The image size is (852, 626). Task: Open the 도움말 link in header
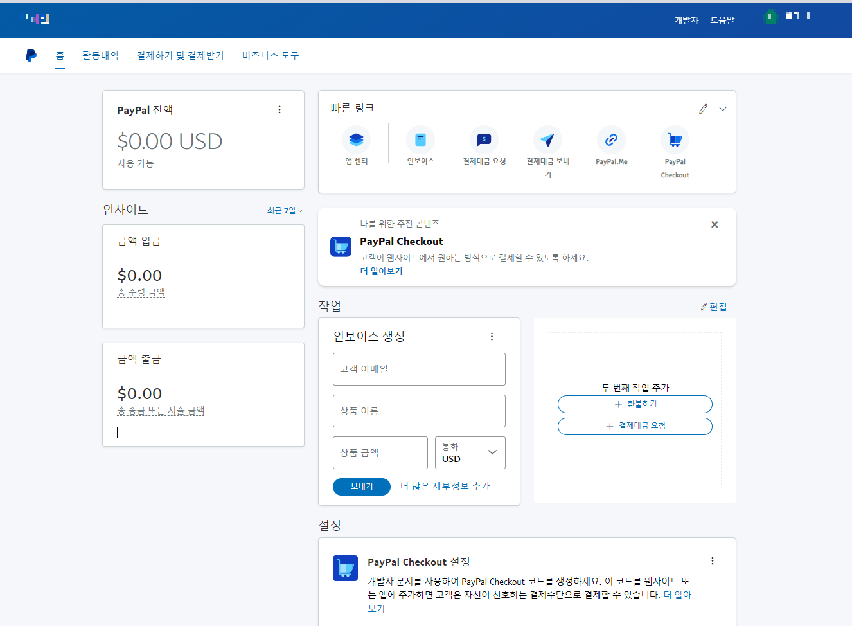point(722,21)
